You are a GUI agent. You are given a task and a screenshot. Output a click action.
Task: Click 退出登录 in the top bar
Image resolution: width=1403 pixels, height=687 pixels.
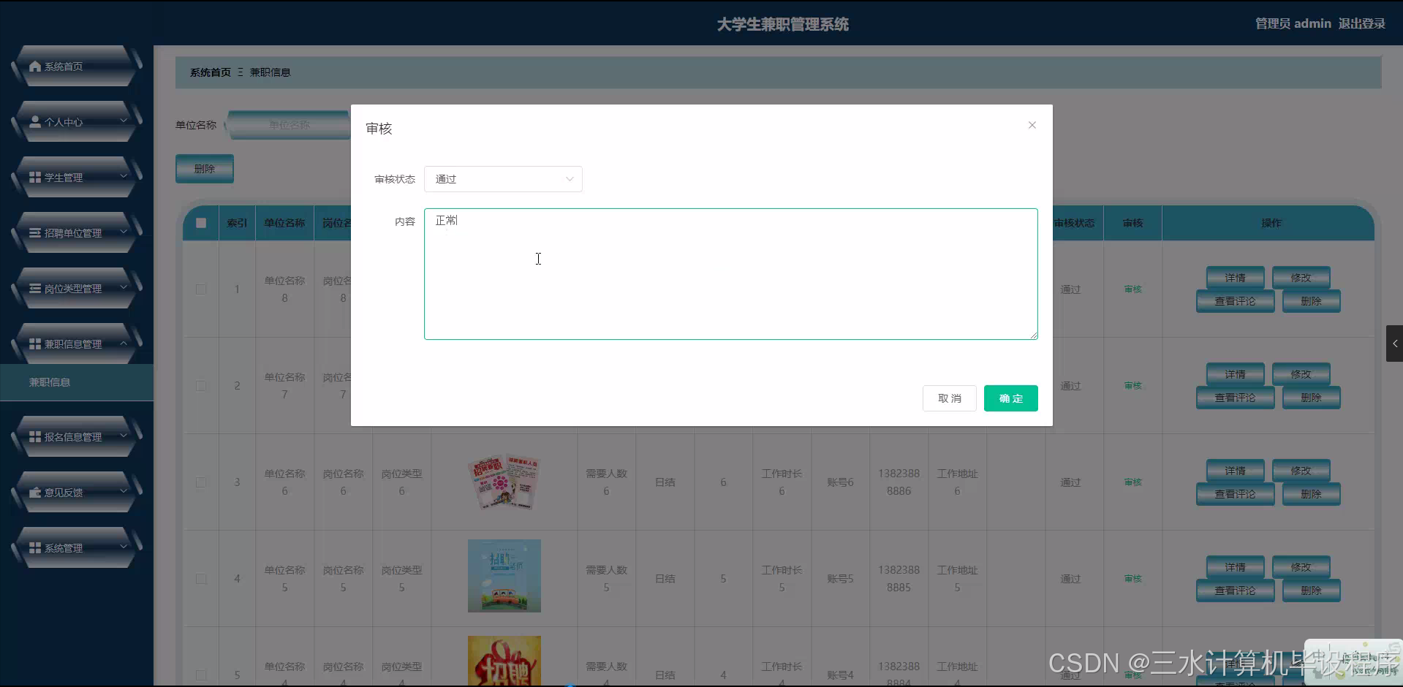click(x=1361, y=23)
